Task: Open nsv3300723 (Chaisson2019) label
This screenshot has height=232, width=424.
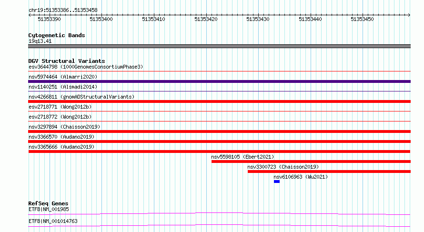Action: click(x=283, y=167)
